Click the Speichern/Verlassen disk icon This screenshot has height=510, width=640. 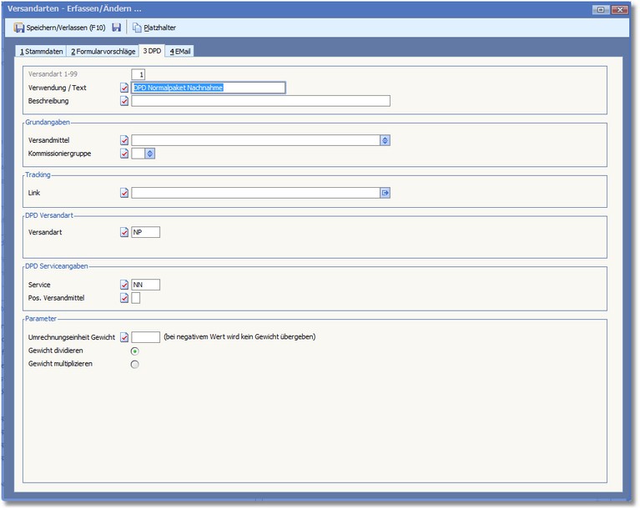point(19,28)
